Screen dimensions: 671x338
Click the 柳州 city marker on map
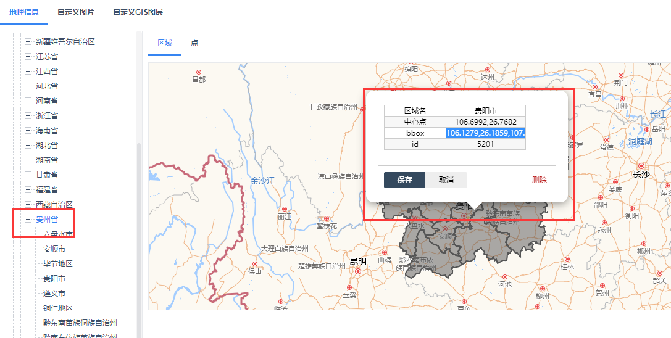tap(542, 289)
